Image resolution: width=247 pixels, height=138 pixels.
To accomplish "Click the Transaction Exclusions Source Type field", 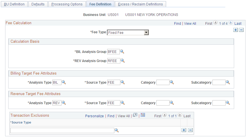I will coord(62,130).
